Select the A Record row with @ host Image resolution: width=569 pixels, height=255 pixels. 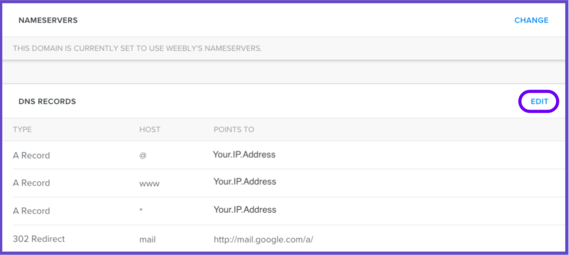pyautogui.click(x=284, y=156)
